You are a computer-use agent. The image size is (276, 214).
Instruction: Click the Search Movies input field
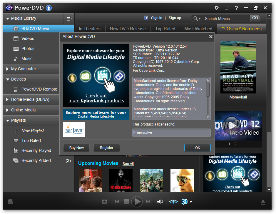[x=226, y=19]
